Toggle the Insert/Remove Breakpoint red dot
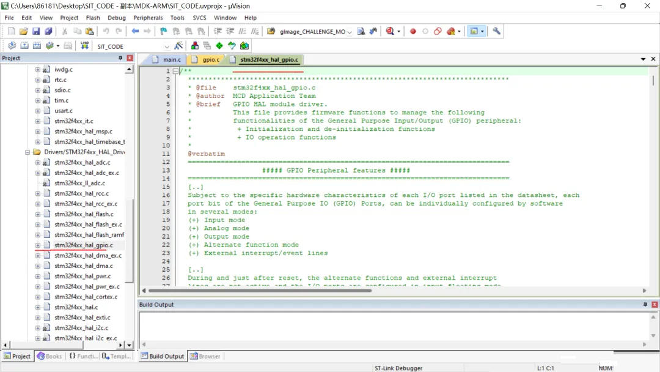This screenshot has height=372, width=660. (x=413, y=31)
